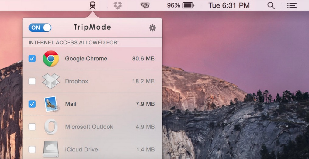Click the 96% battery percentage

coord(173,5)
